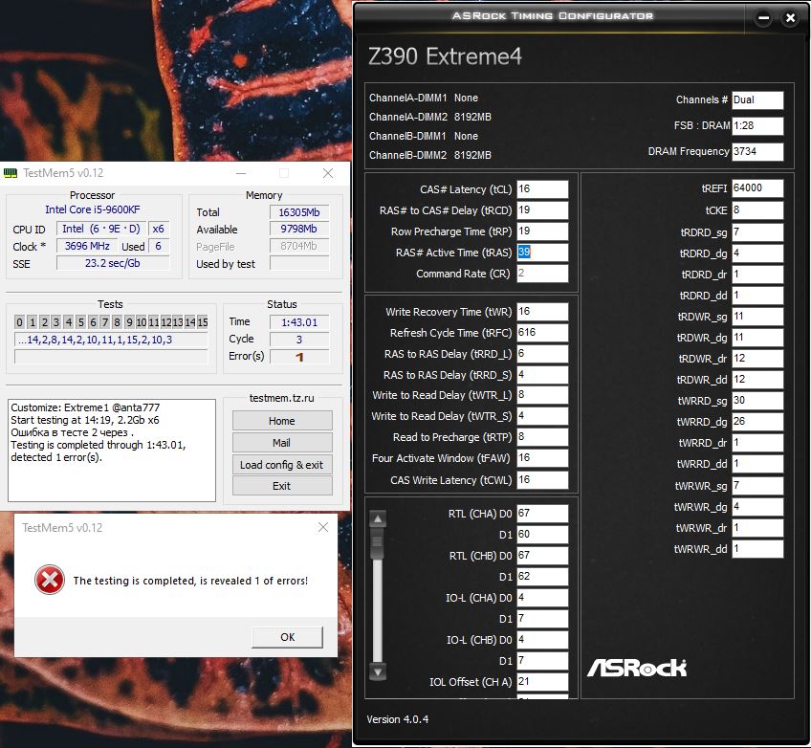Click the Exit button in TestMem5
Image resolution: width=811 pixels, height=748 pixels.
coord(282,486)
